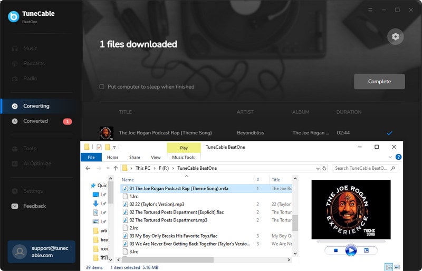Open the Music Tools ribbon tab
422x271 pixels.
click(184, 157)
